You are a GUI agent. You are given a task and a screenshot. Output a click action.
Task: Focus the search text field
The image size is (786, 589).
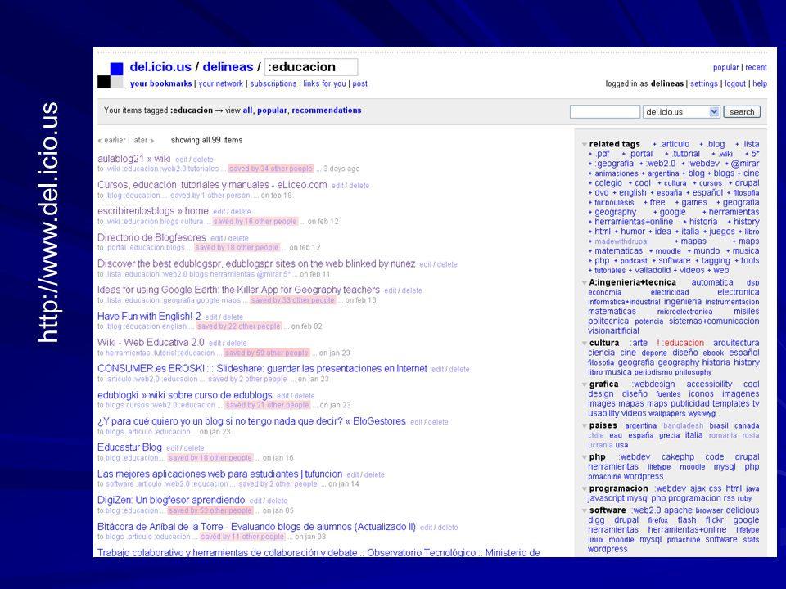pyautogui.click(x=604, y=112)
